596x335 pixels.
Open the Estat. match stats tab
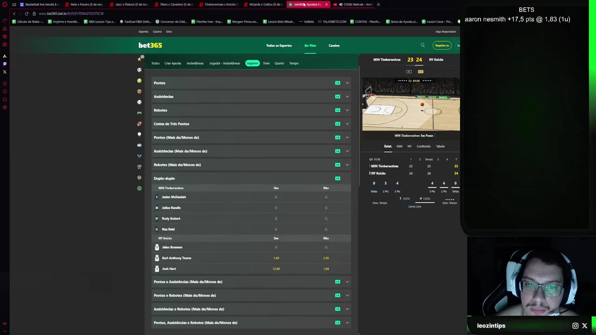point(388,146)
